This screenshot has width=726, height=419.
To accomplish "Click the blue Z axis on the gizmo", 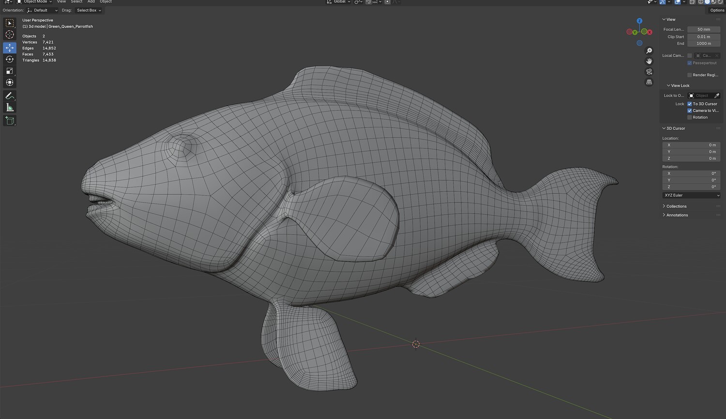I will (x=639, y=21).
